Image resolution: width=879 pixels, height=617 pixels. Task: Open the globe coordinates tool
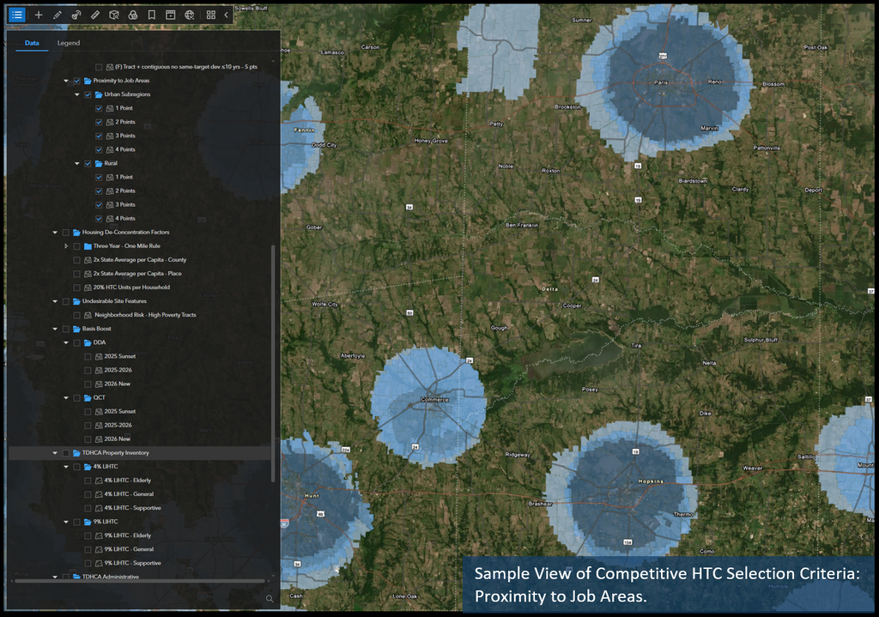[x=190, y=15]
